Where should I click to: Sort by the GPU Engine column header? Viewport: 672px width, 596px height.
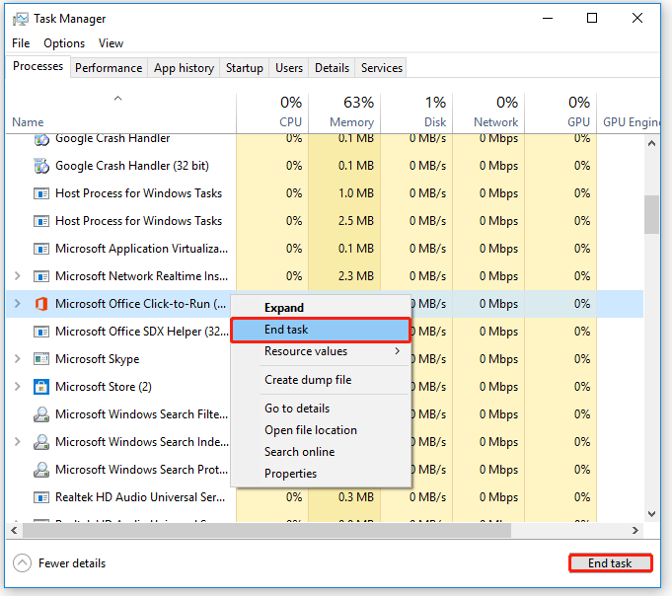point(630,112)
